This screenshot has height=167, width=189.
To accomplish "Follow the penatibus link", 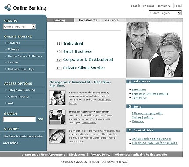I will 89,122.
